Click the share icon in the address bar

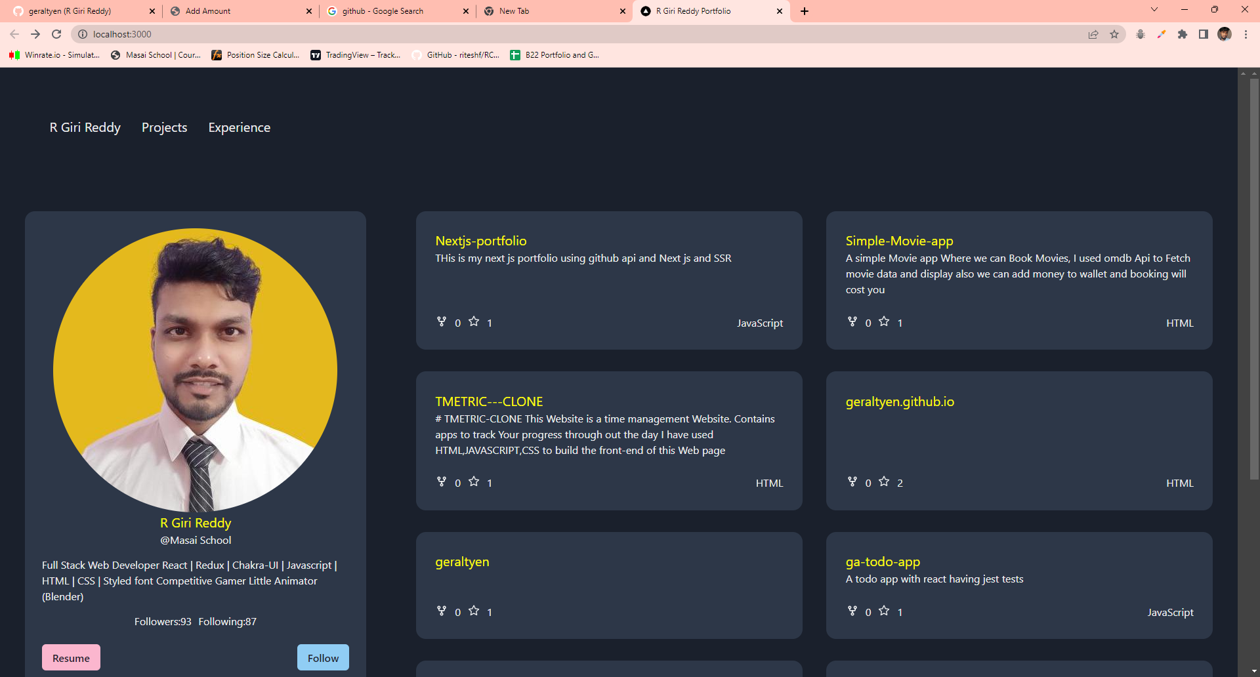(x=1093, y=34)
